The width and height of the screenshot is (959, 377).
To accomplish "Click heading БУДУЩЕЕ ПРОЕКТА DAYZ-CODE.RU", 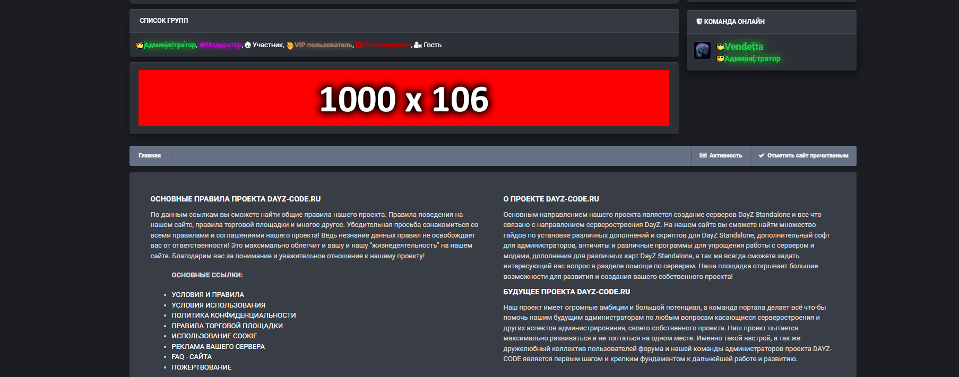I will point(567,292).
